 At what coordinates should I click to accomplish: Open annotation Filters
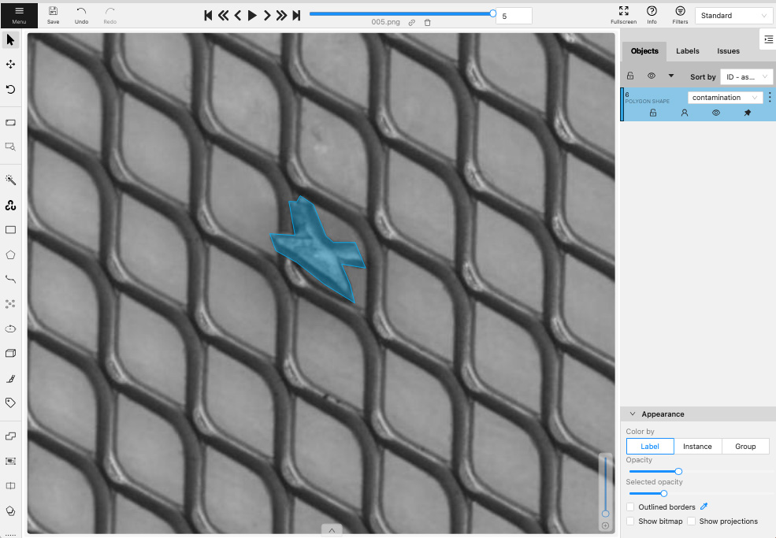pyautogui.click(x=680, y=15)
